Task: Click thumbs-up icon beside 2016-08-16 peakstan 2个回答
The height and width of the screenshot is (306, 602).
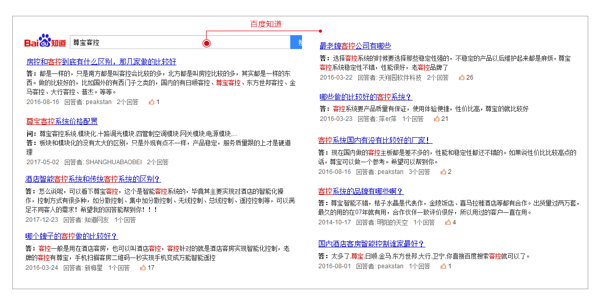Action: [152, 101]
